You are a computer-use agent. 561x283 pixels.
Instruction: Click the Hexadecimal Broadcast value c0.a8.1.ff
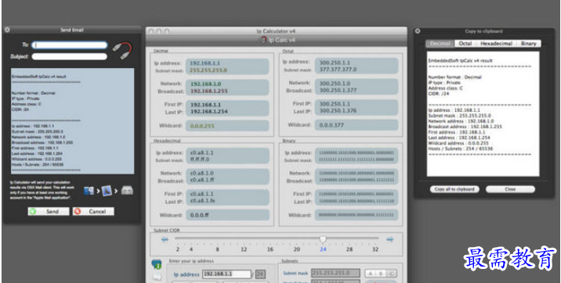pyautogui.click(x=202, y=180)
